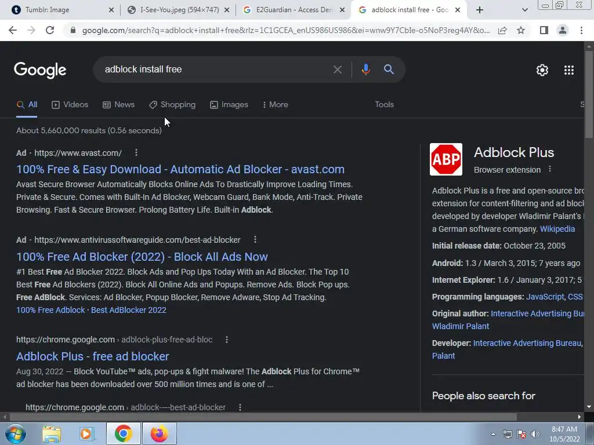This screenshot has height=445, width=594.
Task: Open the 100% Free Adblock sitelink
Action: click(x=51, y=311)
